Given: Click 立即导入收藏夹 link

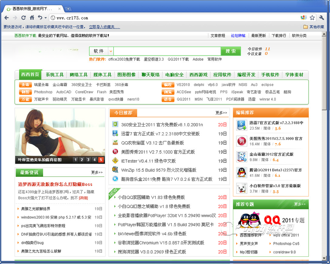Looking at the screenshot, I should (x=104, y=27).
